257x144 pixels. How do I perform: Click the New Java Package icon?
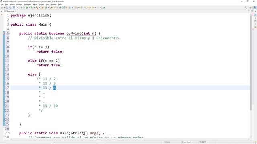[42, 8]
